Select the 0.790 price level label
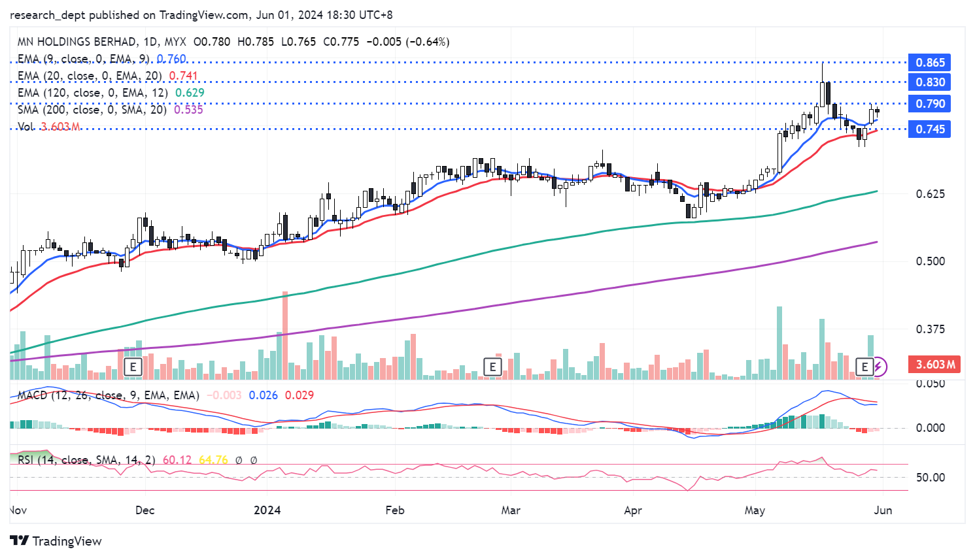 coord(929,104)
